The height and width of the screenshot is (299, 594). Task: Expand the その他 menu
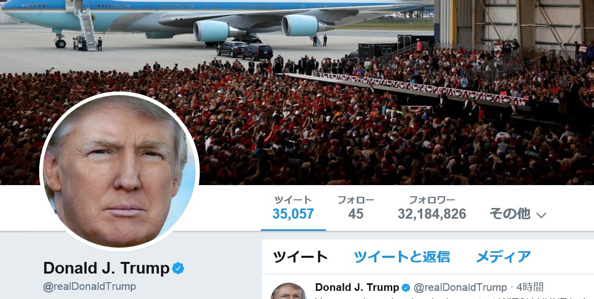518,214
